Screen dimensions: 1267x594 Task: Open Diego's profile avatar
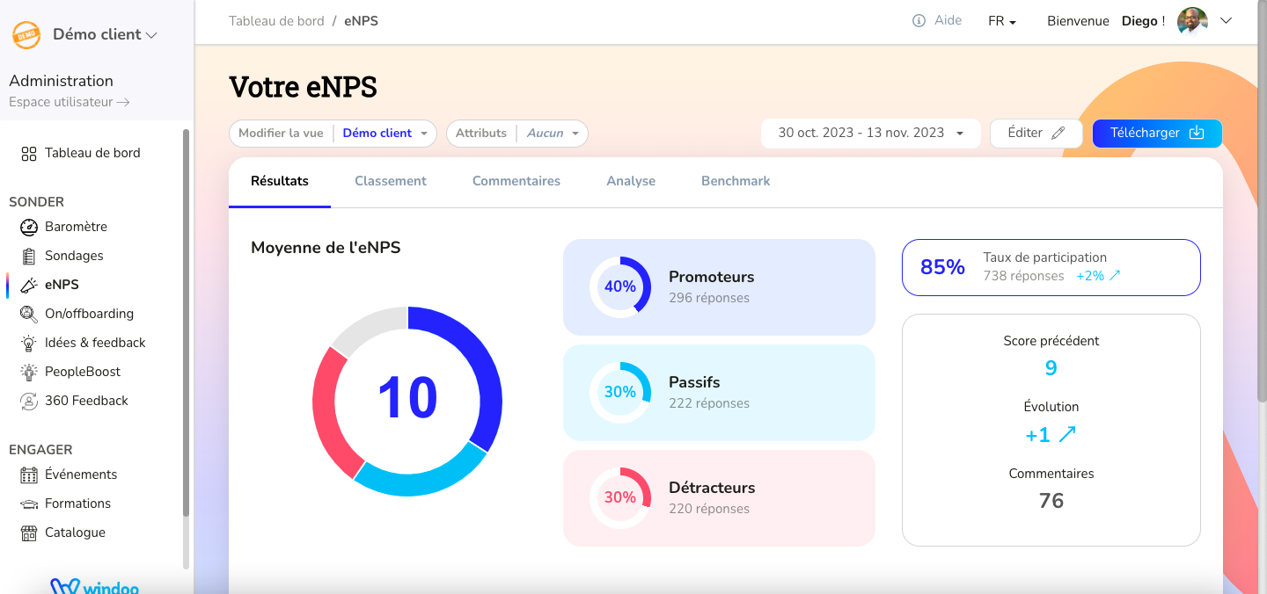pyautogui.click(x=1192, y=21)
